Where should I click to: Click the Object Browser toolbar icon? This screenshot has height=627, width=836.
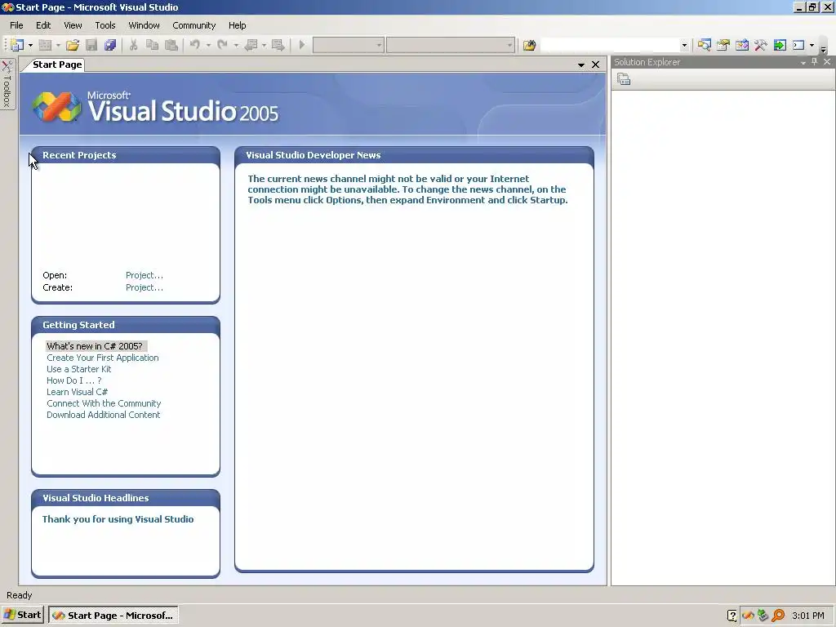point(741,46)
